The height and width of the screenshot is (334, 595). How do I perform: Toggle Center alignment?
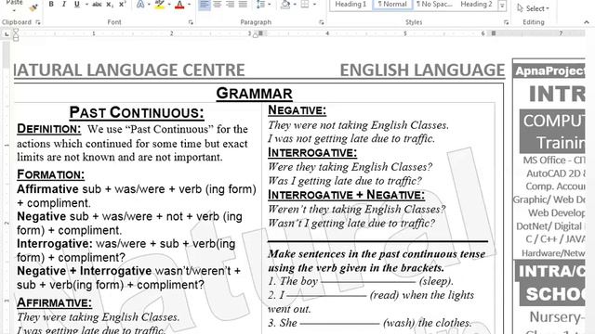(218, 4)
